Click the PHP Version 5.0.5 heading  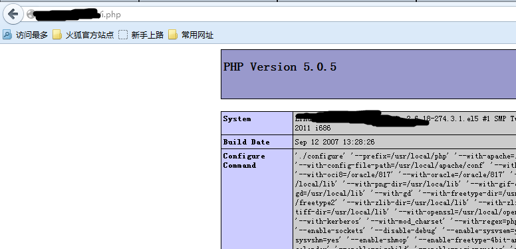[x=280, y=67]
